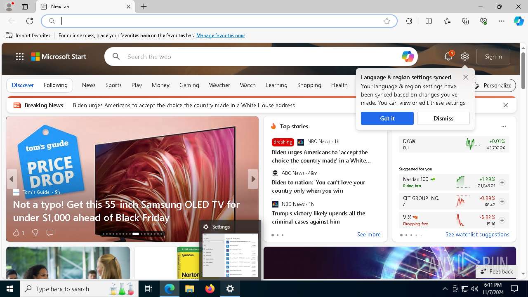Screen dimensions: 528x297
Task: Switch to the Discover tab
Action: coord(23,85)
